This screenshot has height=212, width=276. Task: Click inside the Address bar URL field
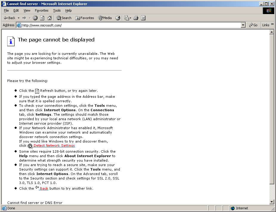click(131, 25)
